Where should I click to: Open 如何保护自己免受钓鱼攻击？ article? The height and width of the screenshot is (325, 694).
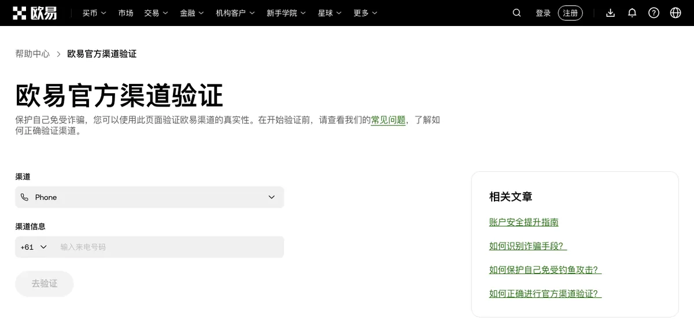click(x=545, y=269)
